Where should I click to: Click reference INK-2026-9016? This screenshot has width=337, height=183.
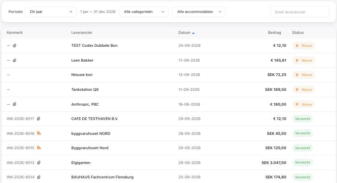point(20,133)
